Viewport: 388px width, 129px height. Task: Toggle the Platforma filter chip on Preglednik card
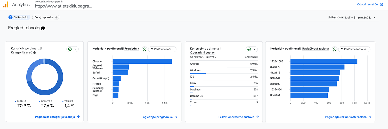coord(162,49)
